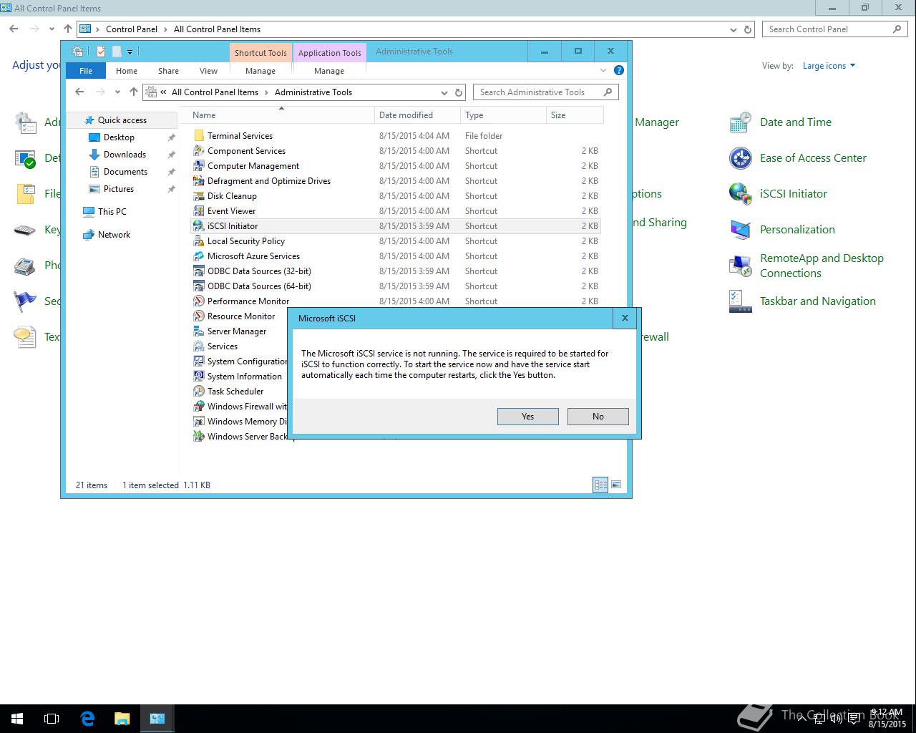Select the Server Manager icon
The width and height of the screenshot is (916, 733).
pyautogui.click(x=199, y=331)
